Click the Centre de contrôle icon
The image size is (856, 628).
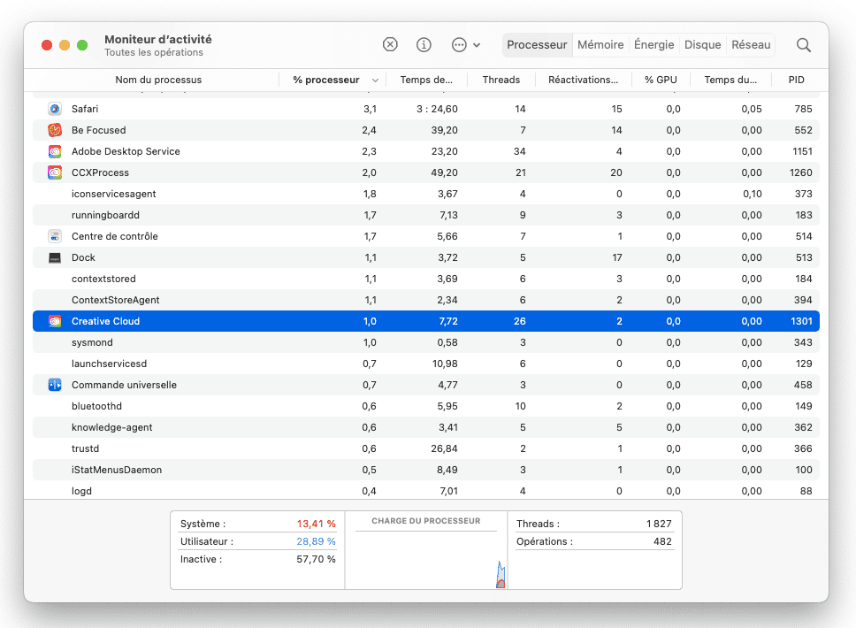pyautogui.click(x=55, y=236)
